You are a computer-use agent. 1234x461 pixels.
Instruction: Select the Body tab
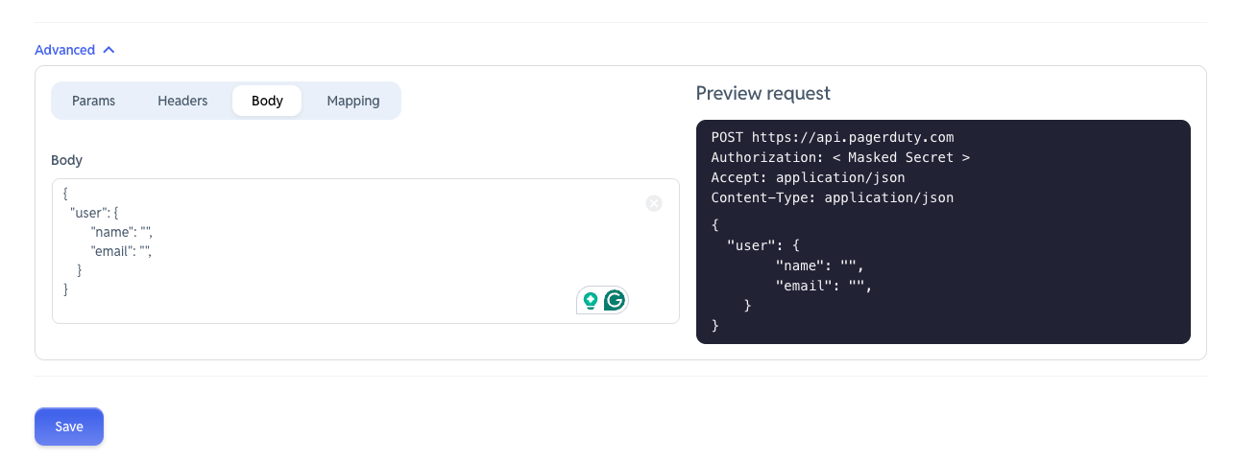[267, 101]
